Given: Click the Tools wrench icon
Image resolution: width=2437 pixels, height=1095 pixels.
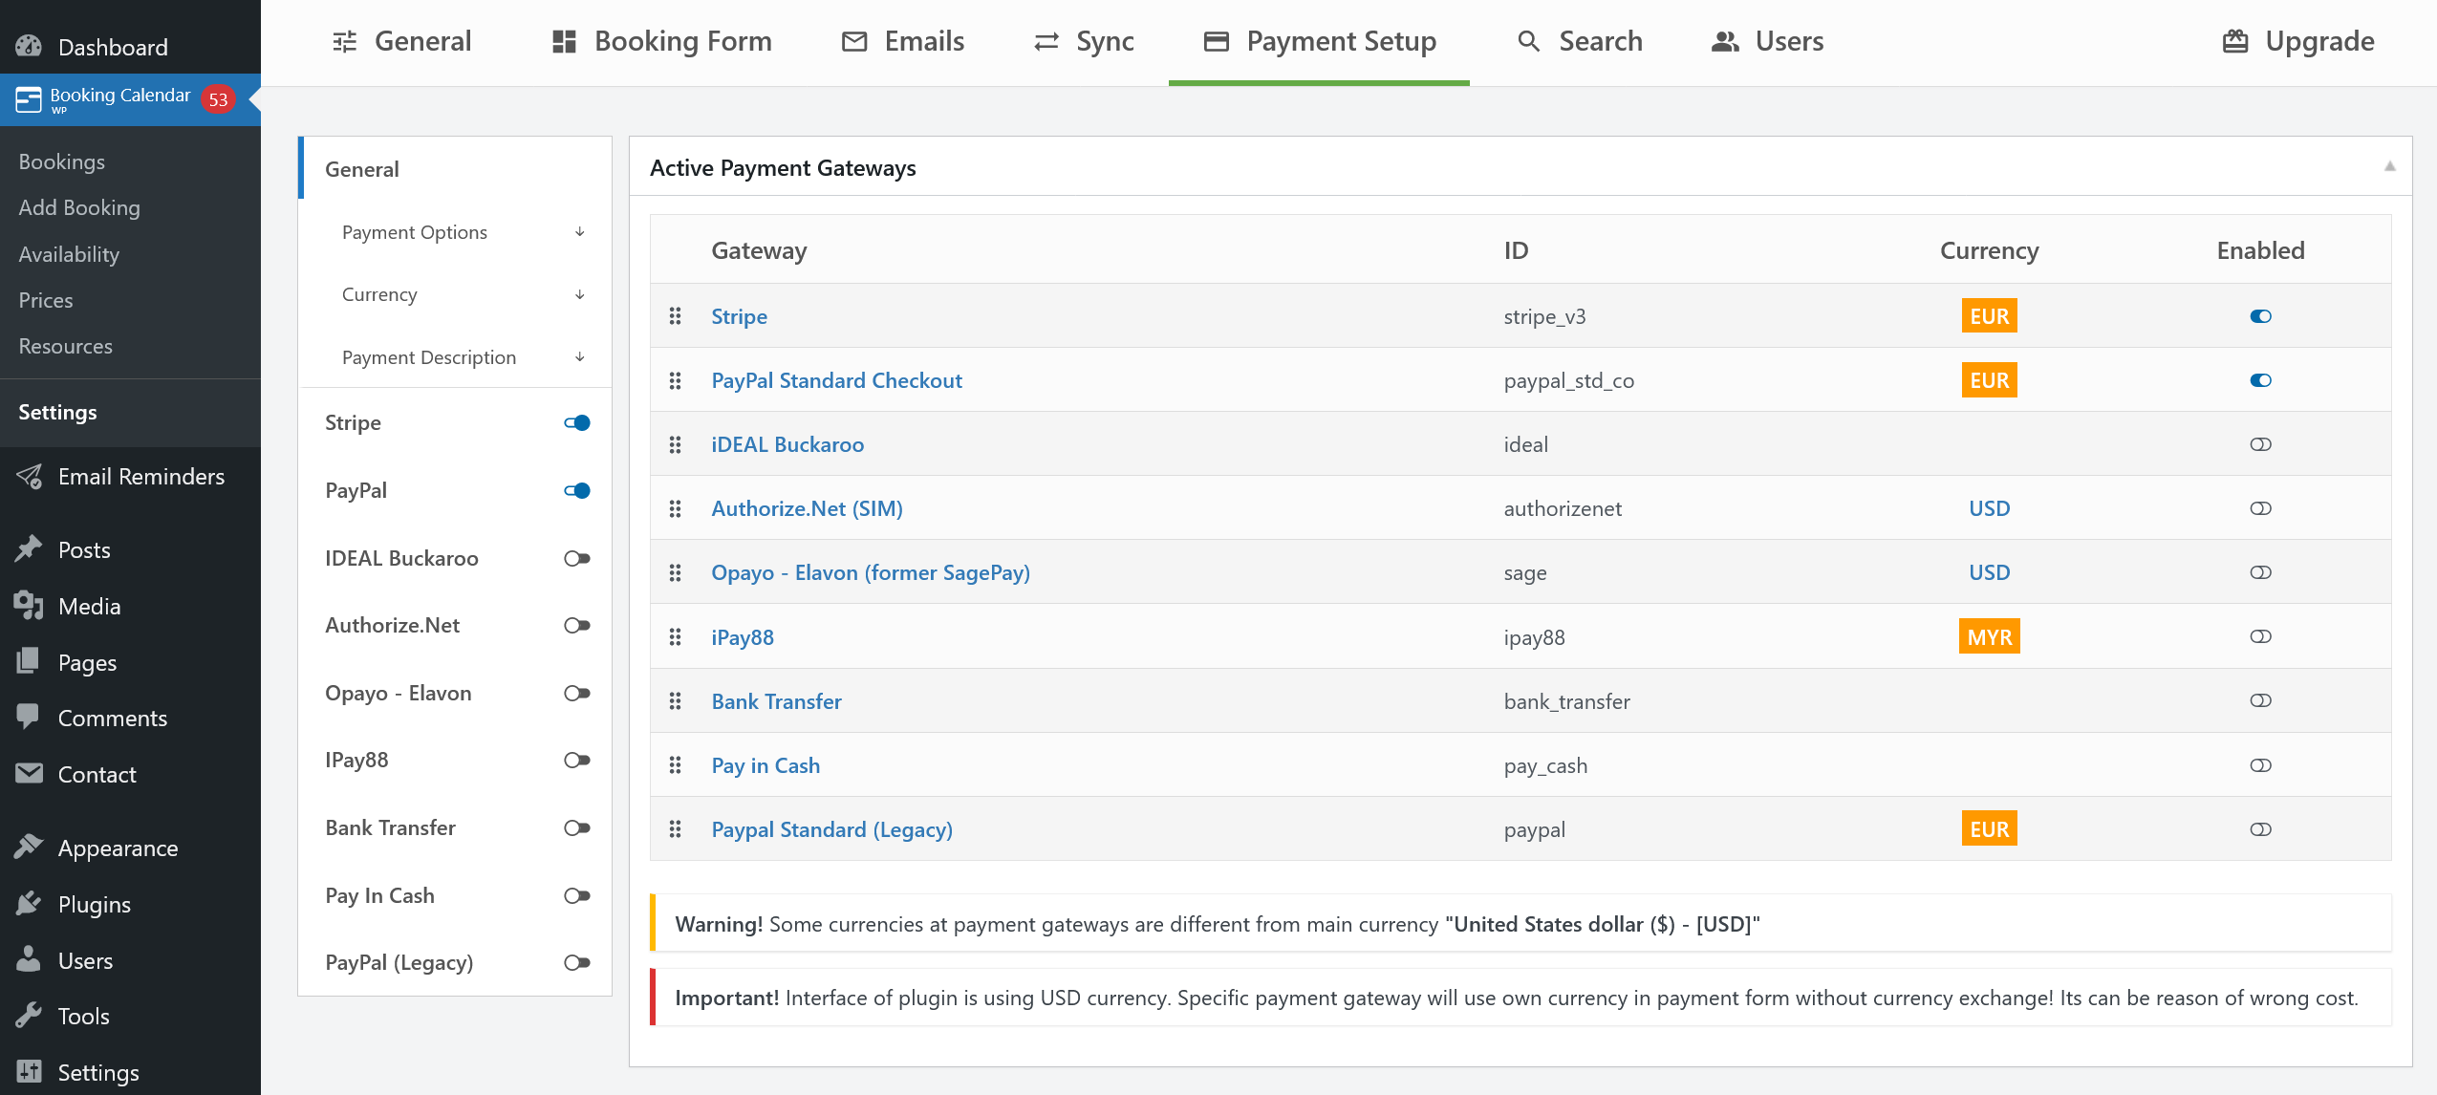Looking at the screenshot, I should click(29, 1016).
